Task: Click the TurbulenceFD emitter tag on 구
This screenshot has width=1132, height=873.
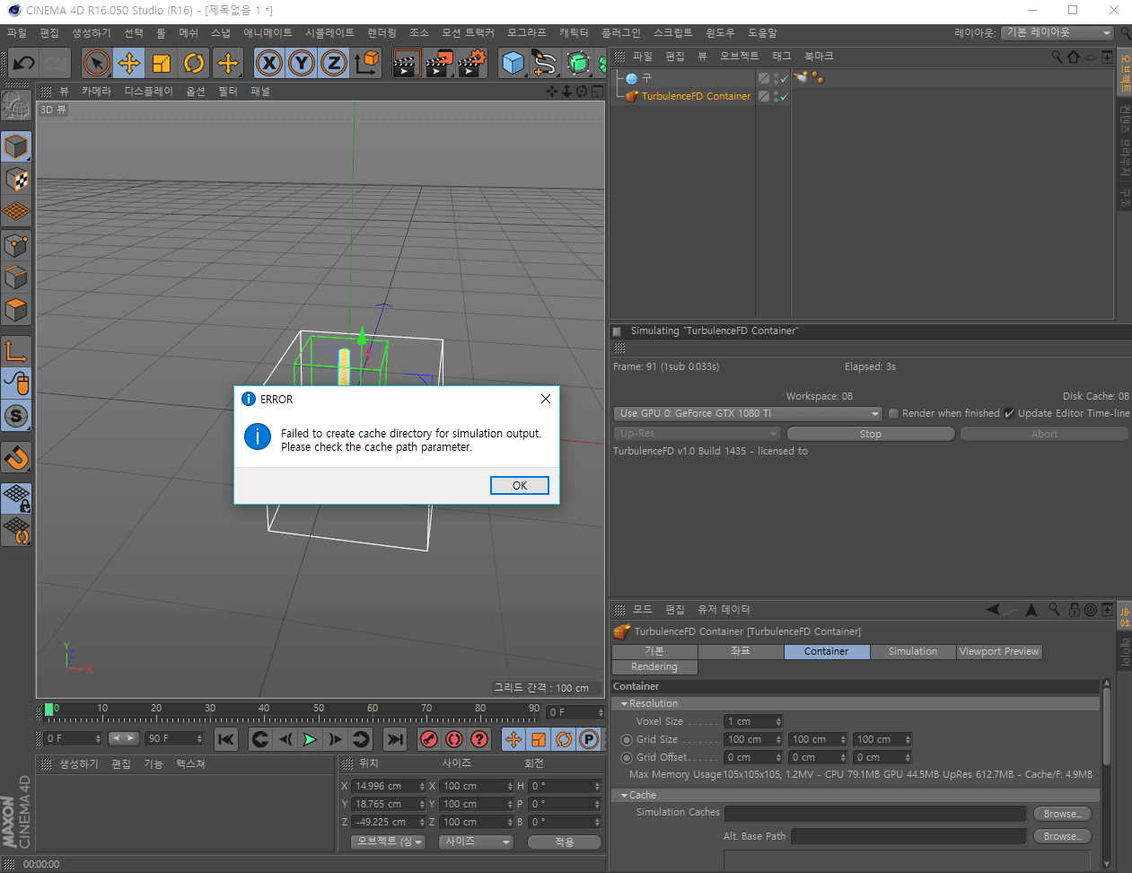Action: [x=800, y=77]
